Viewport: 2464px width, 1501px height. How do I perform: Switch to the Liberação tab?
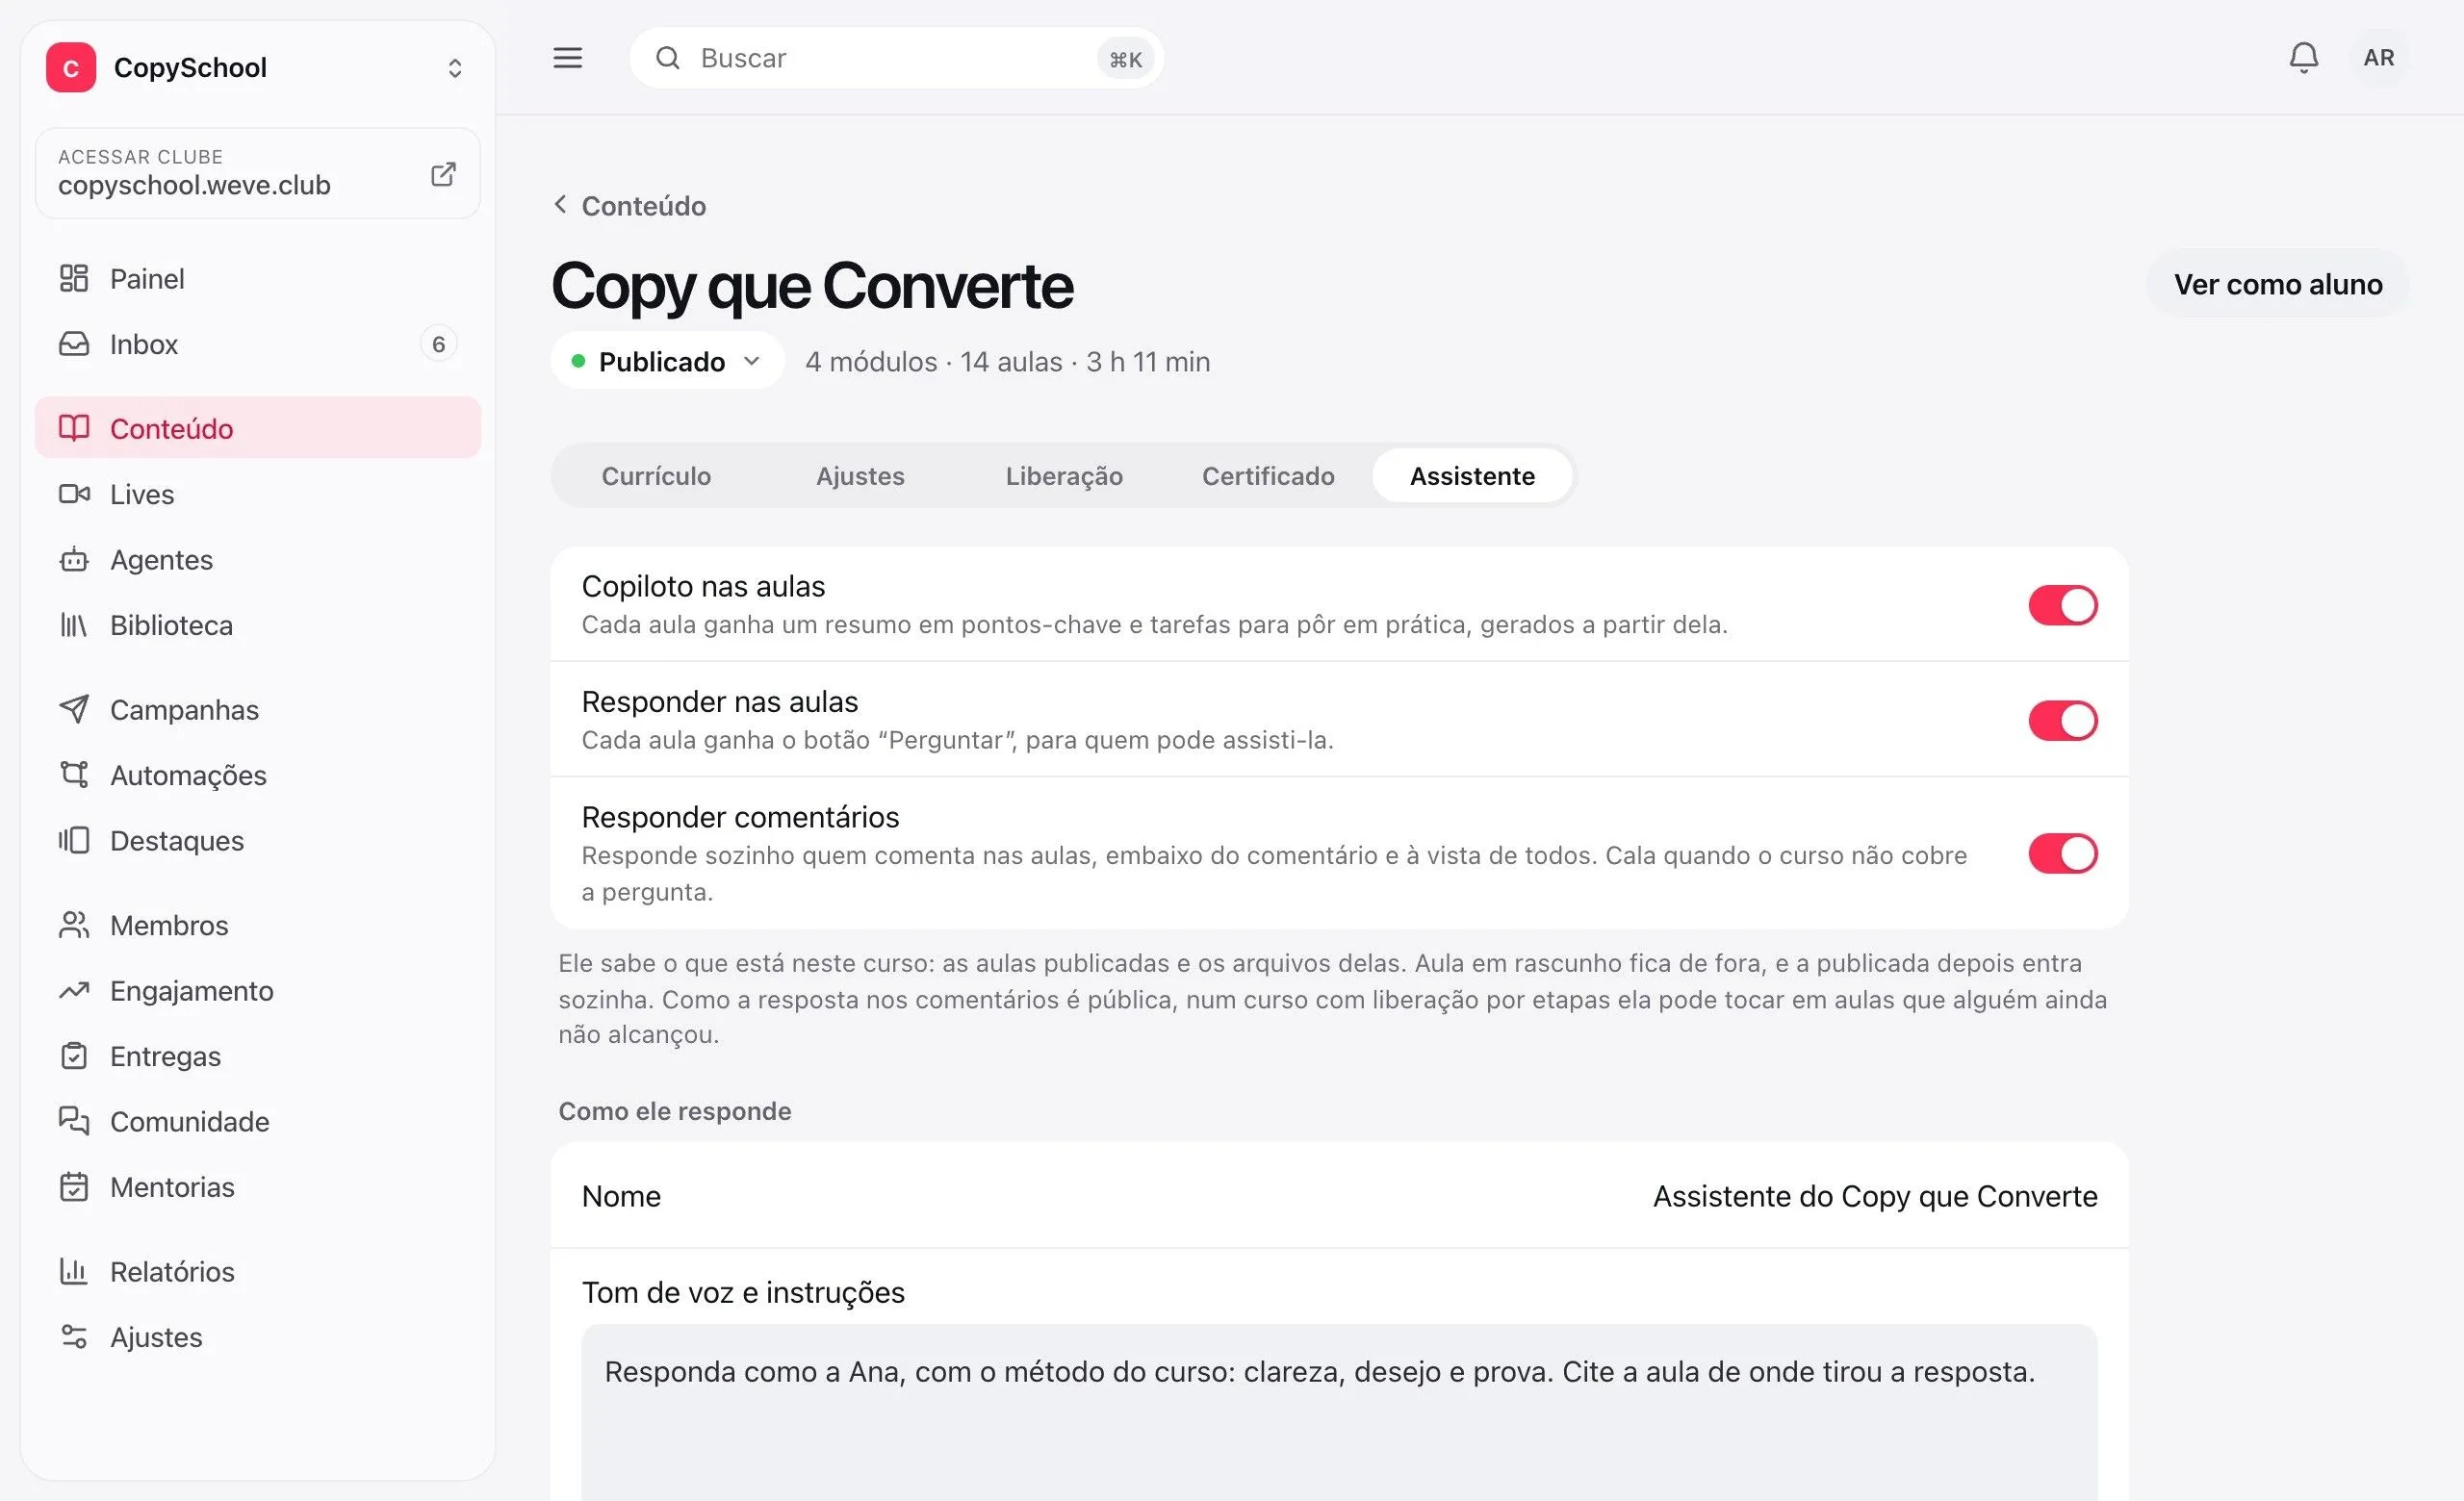point(1064,475)
